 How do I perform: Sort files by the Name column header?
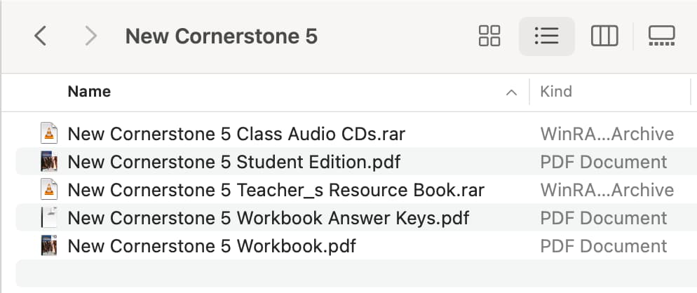[89, 92]
